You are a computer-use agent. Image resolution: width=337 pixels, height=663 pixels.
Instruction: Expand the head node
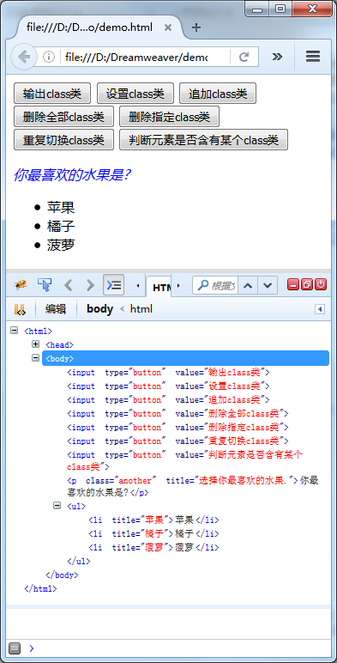35,344
